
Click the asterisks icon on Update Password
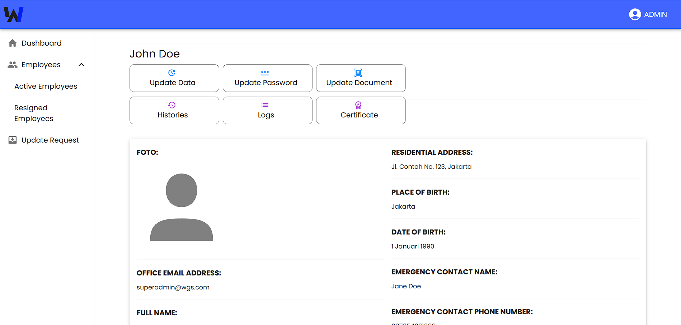click(x=265, y=73)
